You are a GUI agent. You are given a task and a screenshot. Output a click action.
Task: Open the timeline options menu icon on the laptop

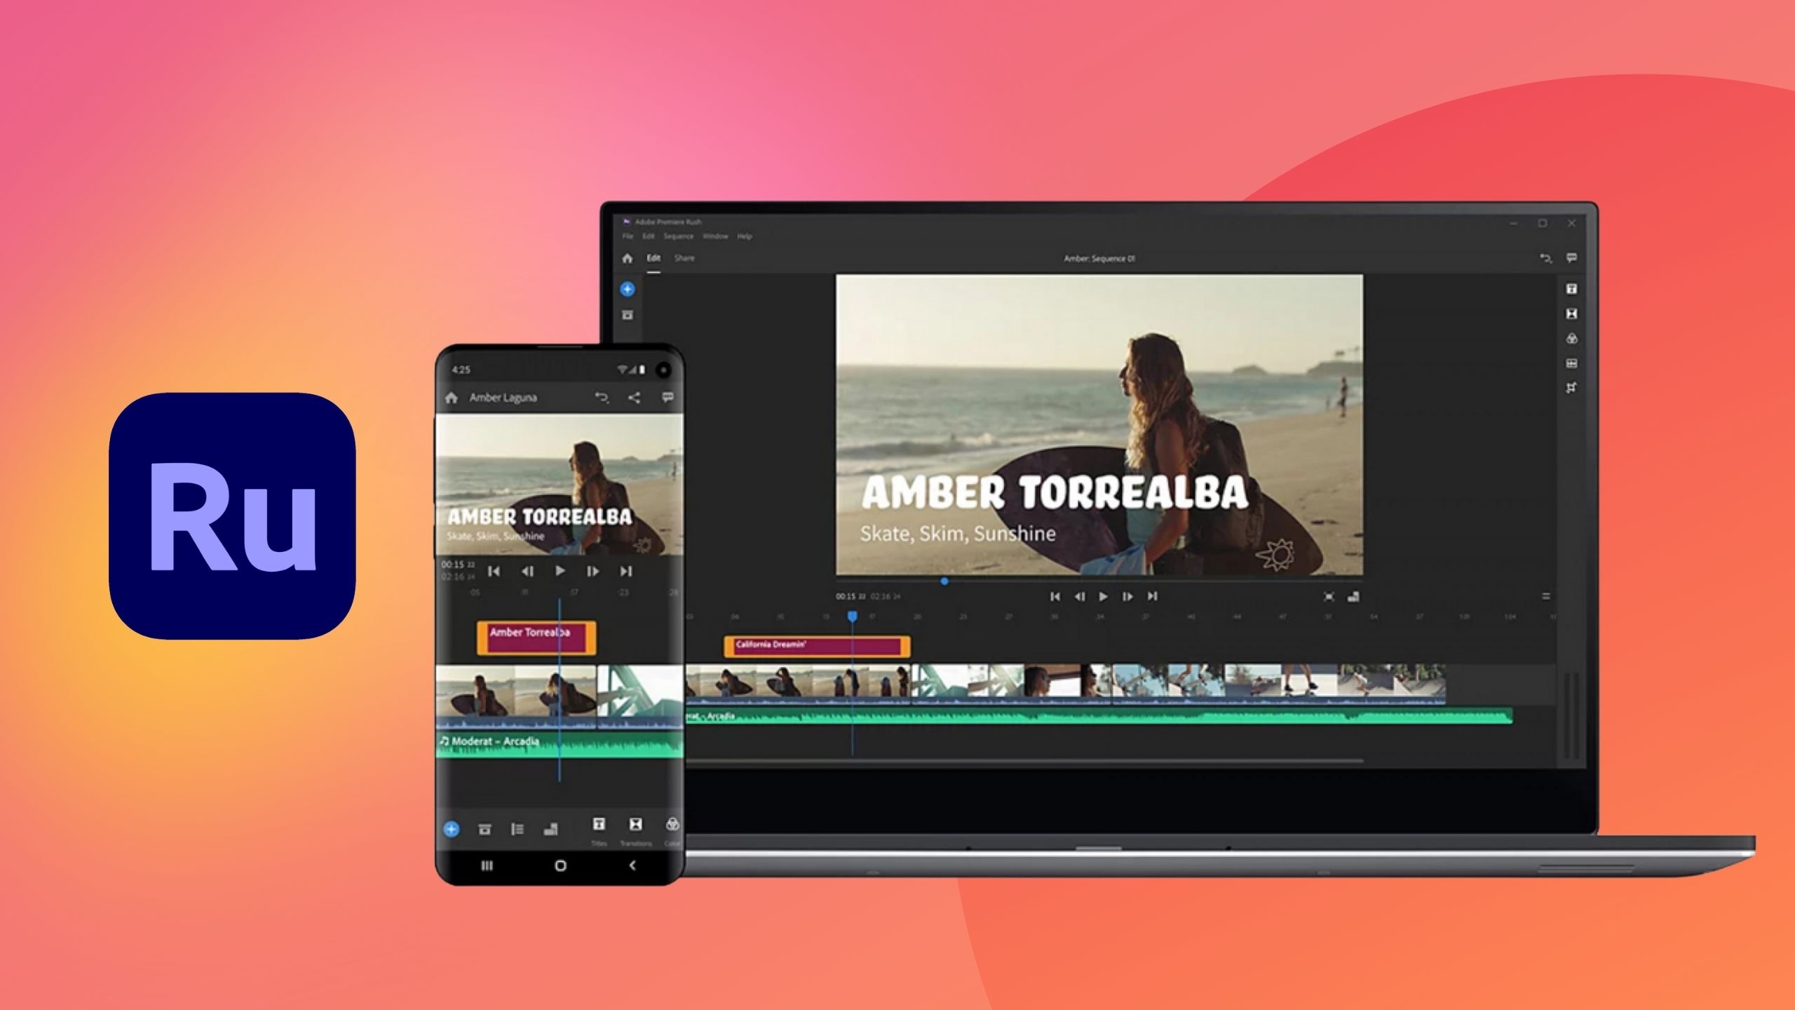tap(1545, 596)
